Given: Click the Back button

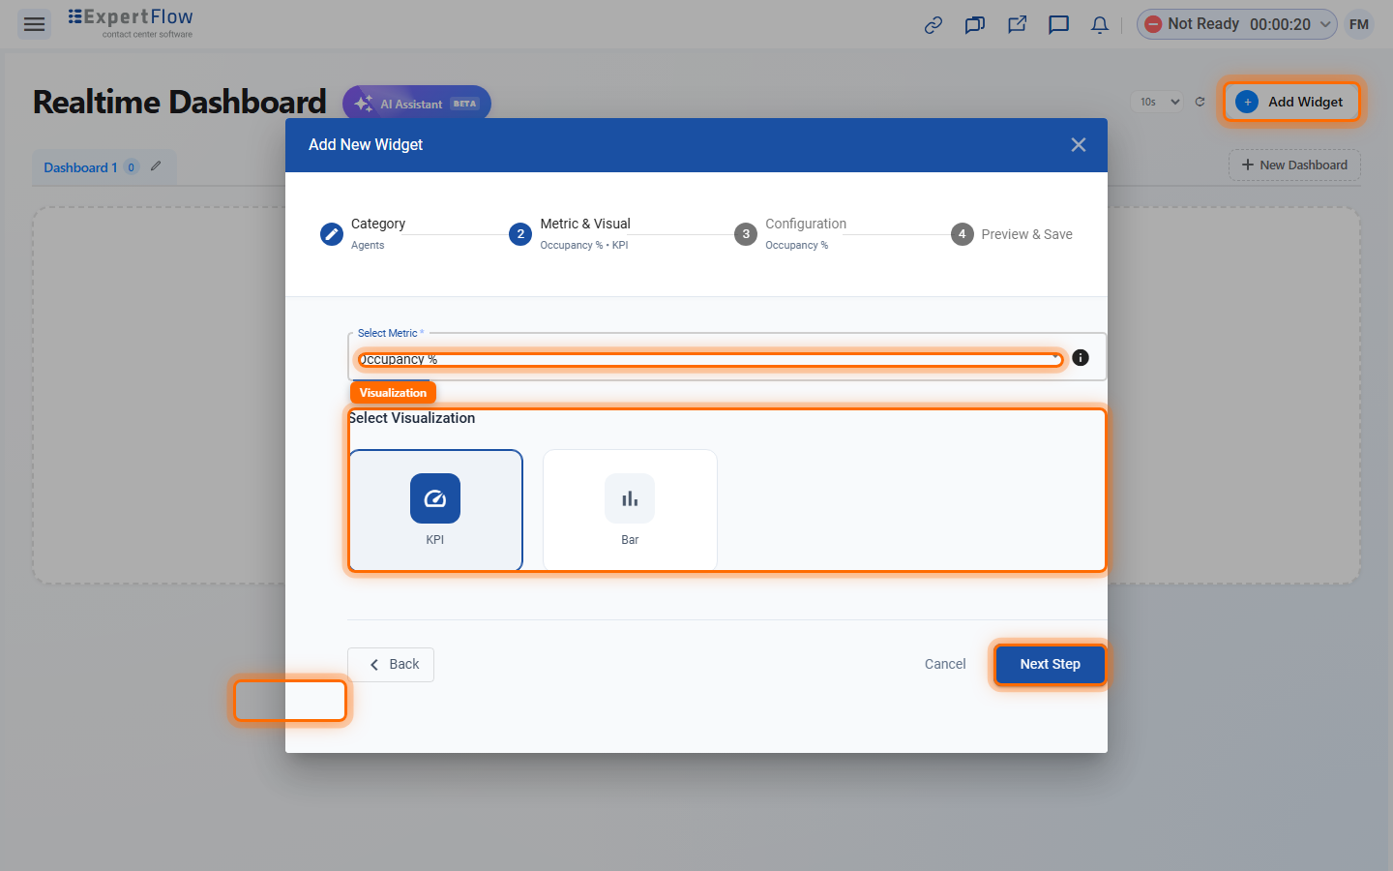Looking at the screenshot, I should point(391,665).
